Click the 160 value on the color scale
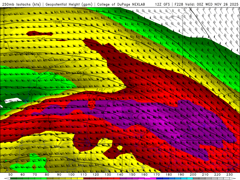This screenshot has height=180, width=240. click(x=144, y=175)
